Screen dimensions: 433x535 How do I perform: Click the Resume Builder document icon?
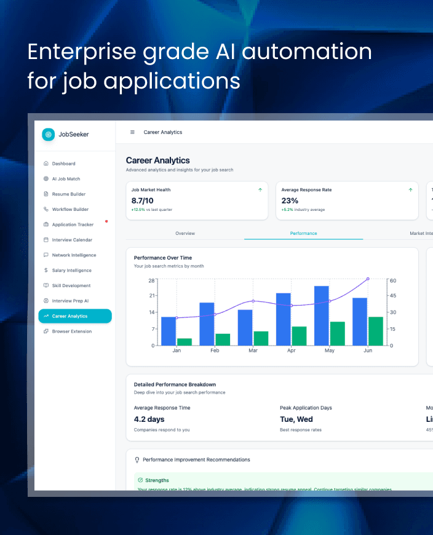pos(46,194)
